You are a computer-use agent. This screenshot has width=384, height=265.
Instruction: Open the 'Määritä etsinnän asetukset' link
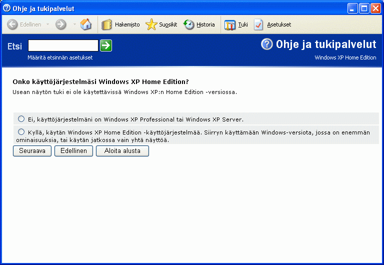coord(60,57)
